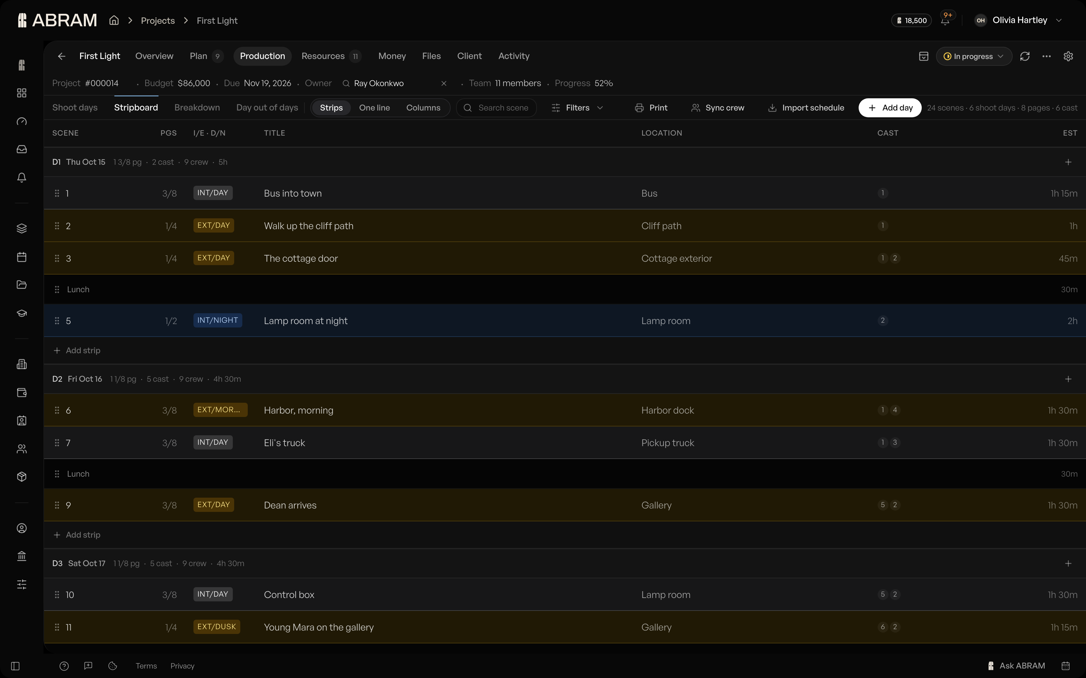Open the layers stack icon in the sidebar

[x=21, y=229]
